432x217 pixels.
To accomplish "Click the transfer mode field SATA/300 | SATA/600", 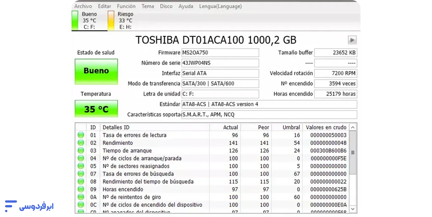I will tap(220, 83).
